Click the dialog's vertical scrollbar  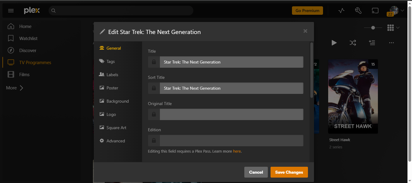coord(312,70)
